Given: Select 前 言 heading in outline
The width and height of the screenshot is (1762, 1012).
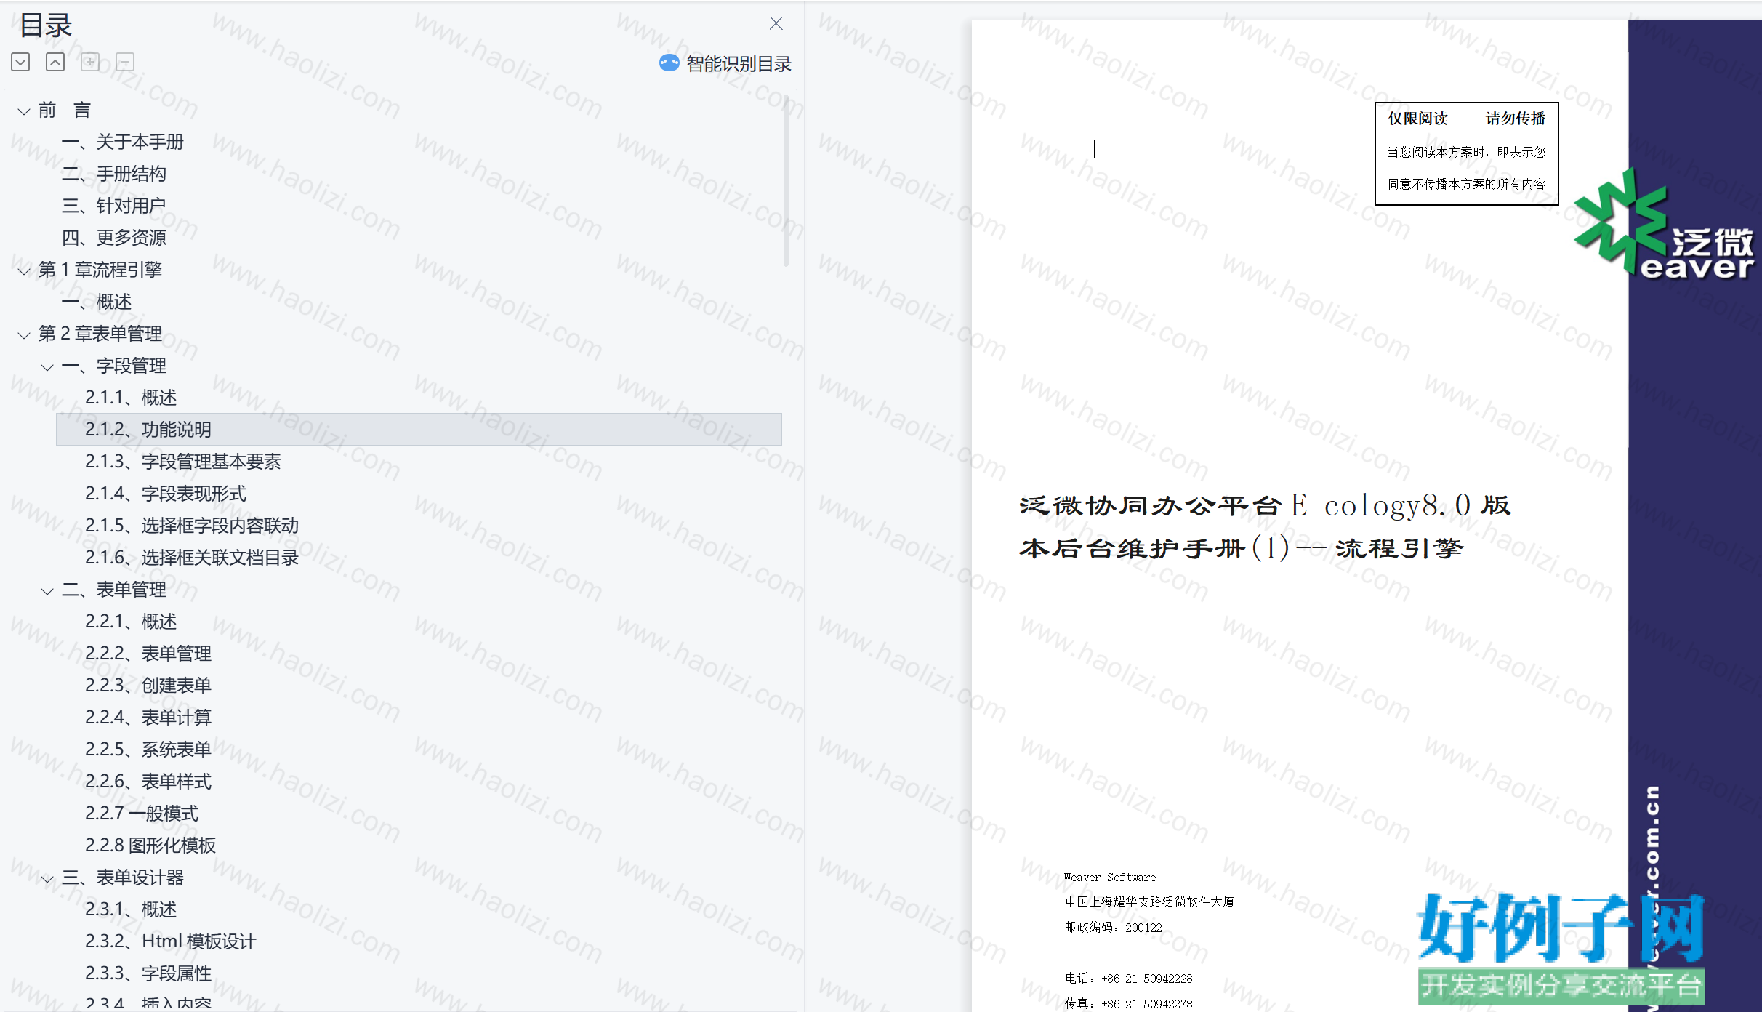Looking at the screenshot, I should (65, 110).
